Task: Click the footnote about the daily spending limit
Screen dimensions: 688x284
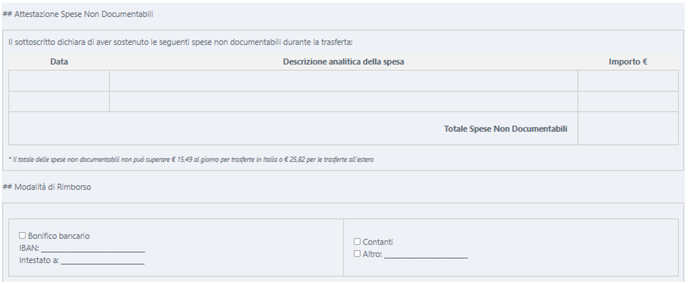Action: [191, 159]
